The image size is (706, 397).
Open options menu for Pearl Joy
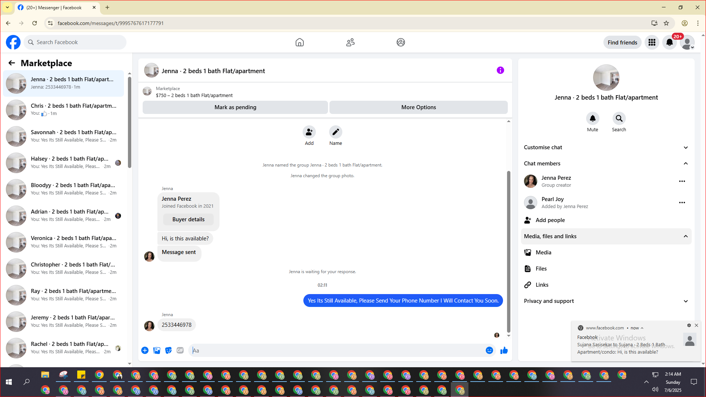click(682, 203)
